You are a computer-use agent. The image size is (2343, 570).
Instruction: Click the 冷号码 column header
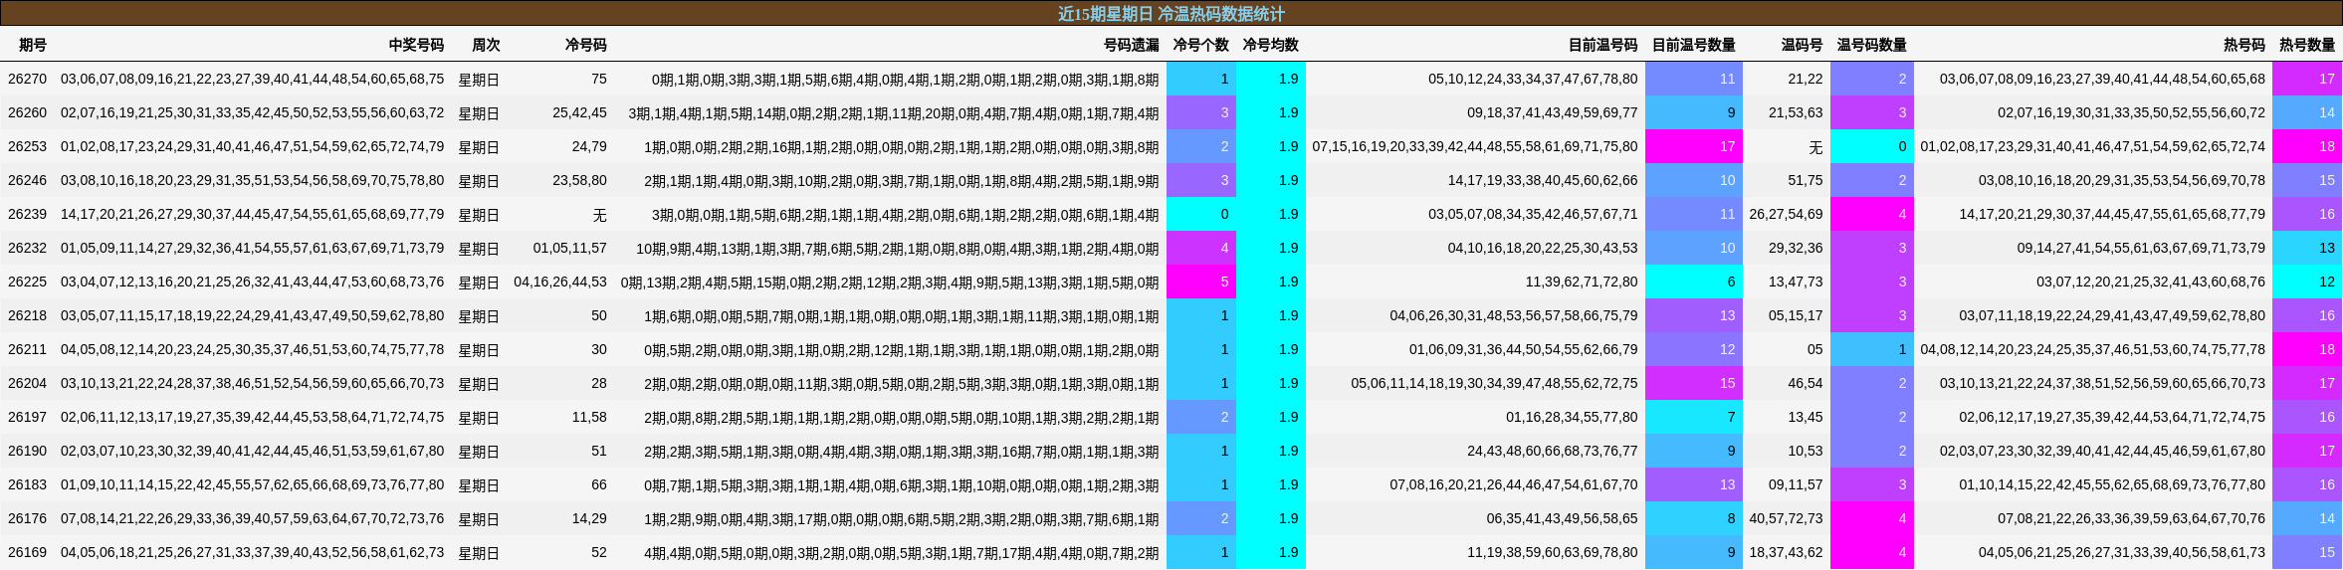click(x=585, y=45)
